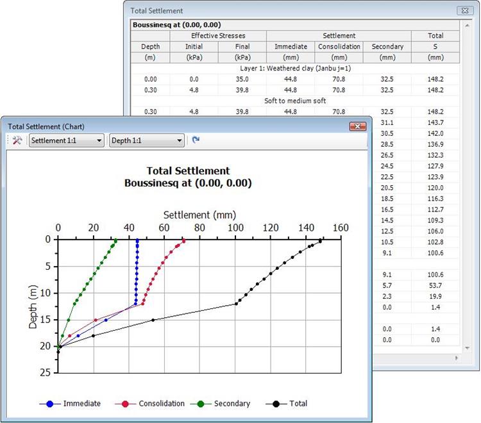This screenshot has height=423, width=481.
Task: Close the Total Settlement (Chart) window
Action: (358, 126)
